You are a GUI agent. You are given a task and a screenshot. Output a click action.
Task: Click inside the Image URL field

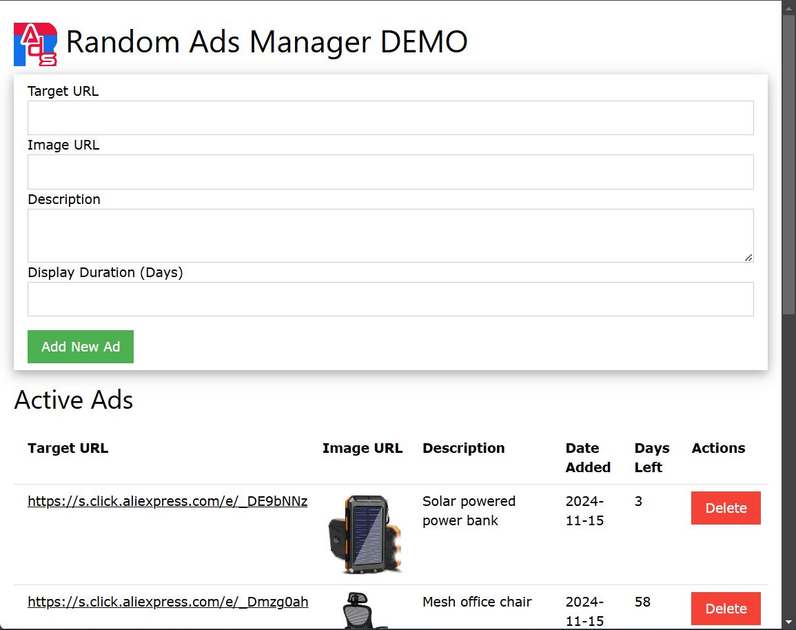[390, 172]
